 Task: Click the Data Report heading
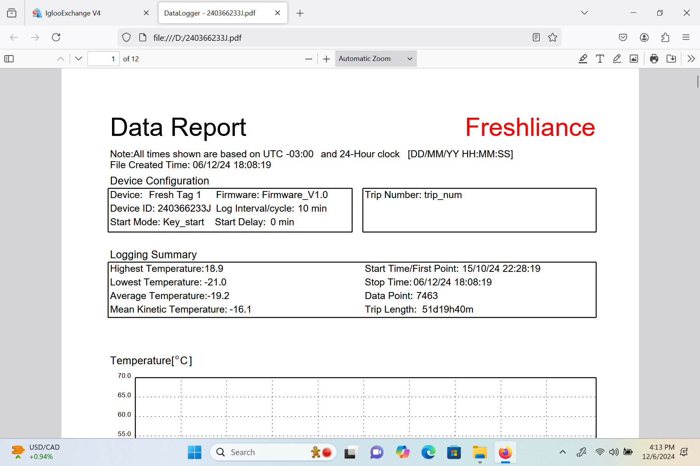tap(178, 127)
